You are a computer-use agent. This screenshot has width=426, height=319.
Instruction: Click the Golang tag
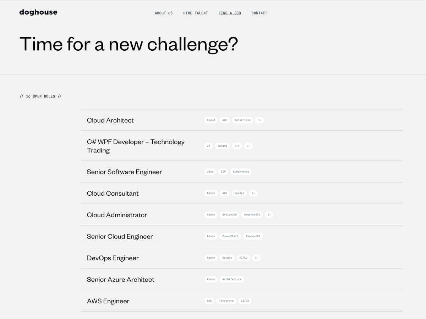222,146
